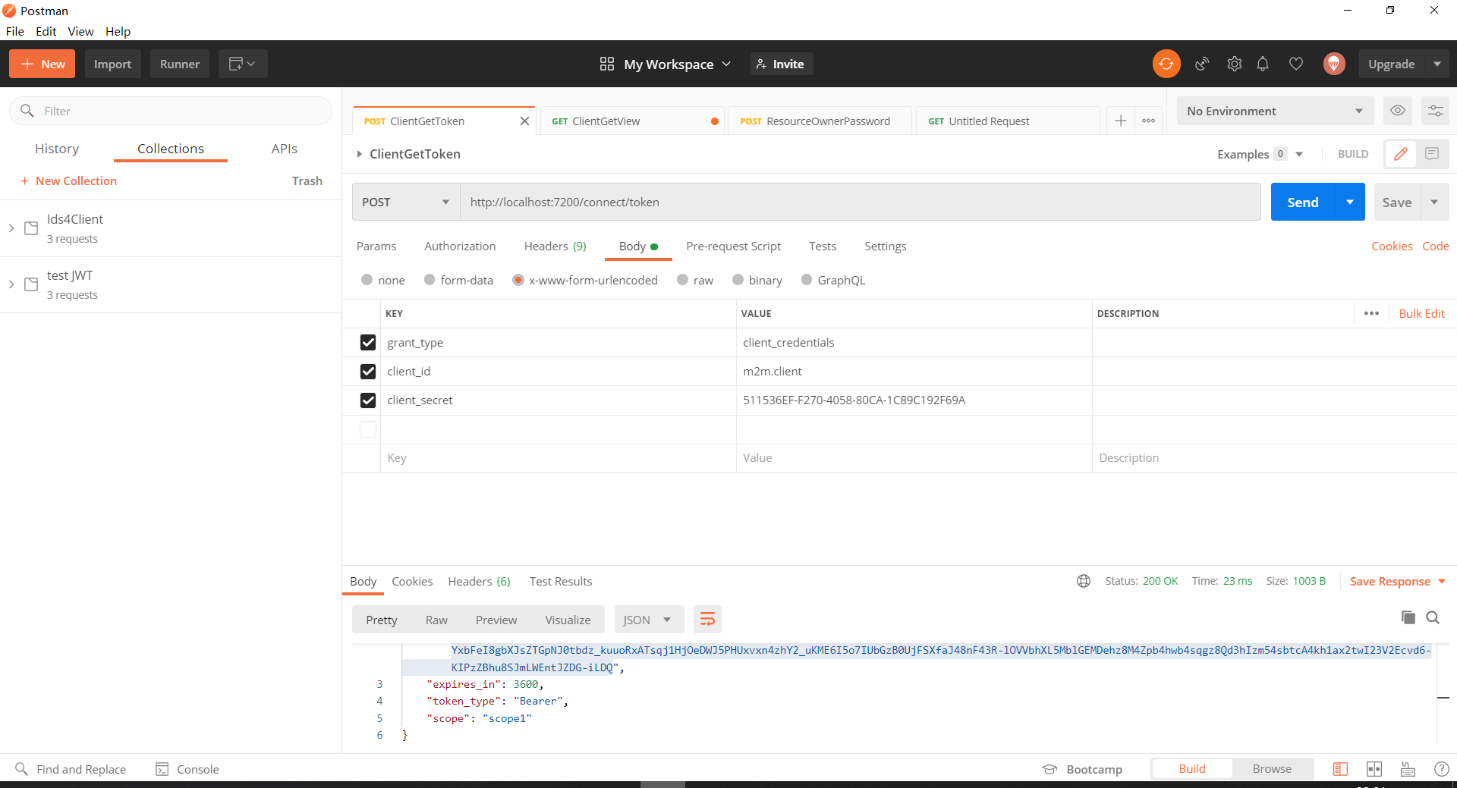Open the help question mark icon
The image size is (1457, 788).
[1441, 769]
